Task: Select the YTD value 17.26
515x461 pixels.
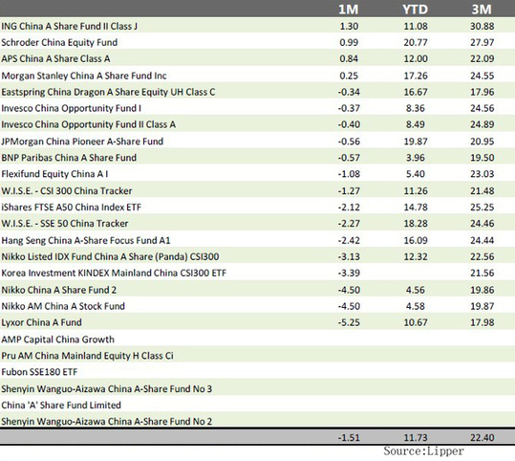Action: (x=416, y=76)
